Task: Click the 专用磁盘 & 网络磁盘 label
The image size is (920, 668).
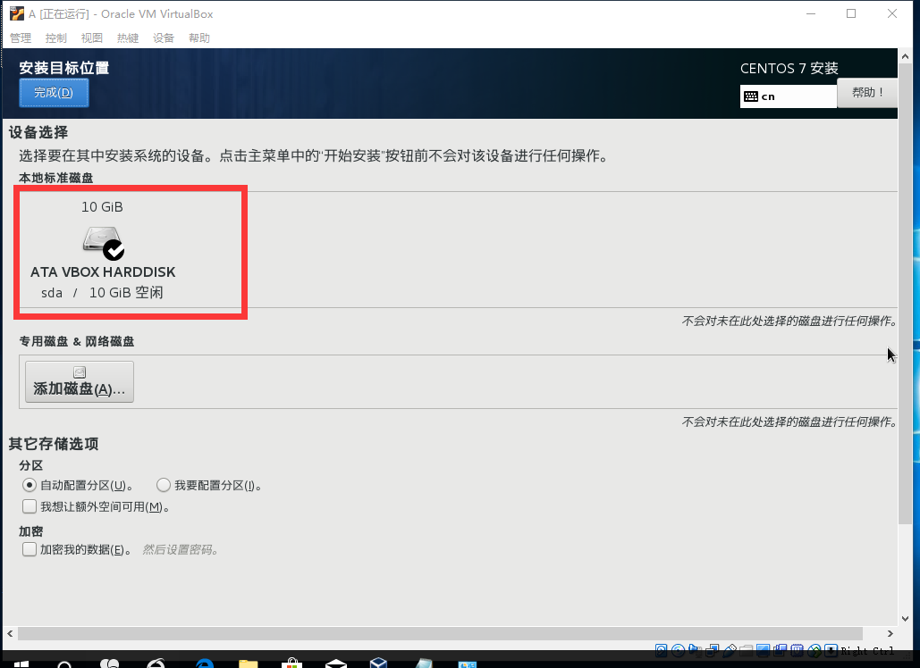Action: click(76, 341)
